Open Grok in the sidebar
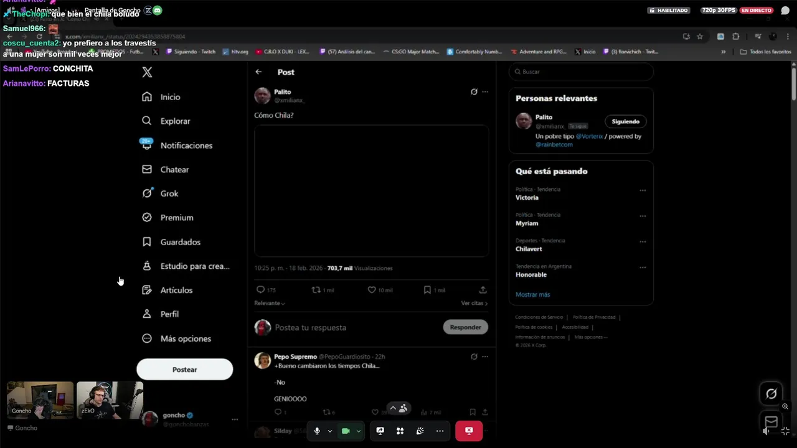Image resolution: width=797 pixels, height=448 pixels. [x=160, y=194]
